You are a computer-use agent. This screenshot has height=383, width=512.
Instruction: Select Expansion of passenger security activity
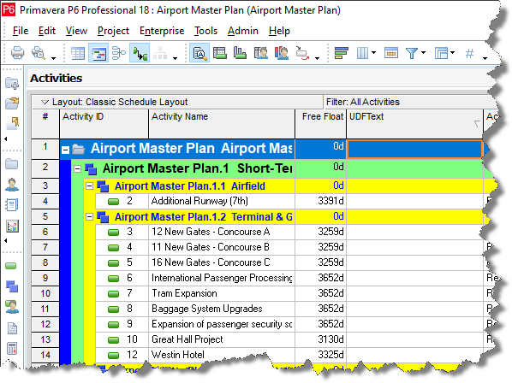pyautogui.click(x=222, y=324)
